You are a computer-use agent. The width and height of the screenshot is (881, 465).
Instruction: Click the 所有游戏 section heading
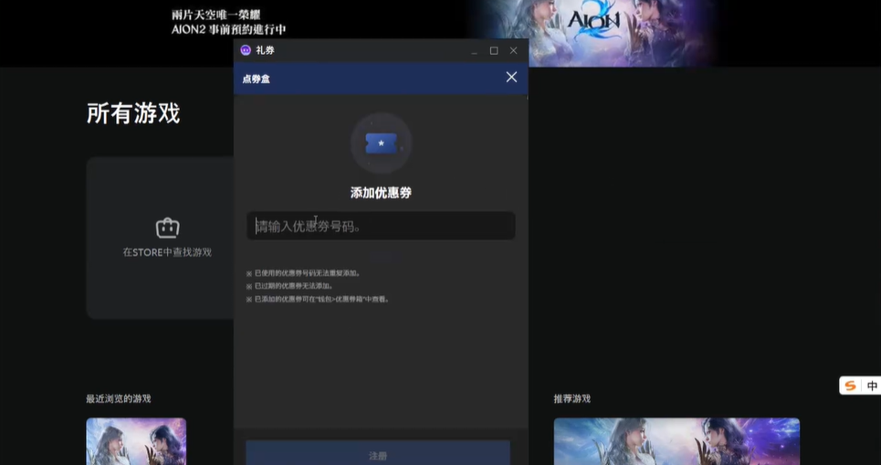(133, 114)
